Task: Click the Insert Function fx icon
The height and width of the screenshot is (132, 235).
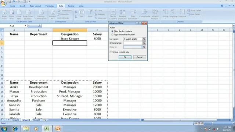Action: pyautogui.click(x=39, y=26)
